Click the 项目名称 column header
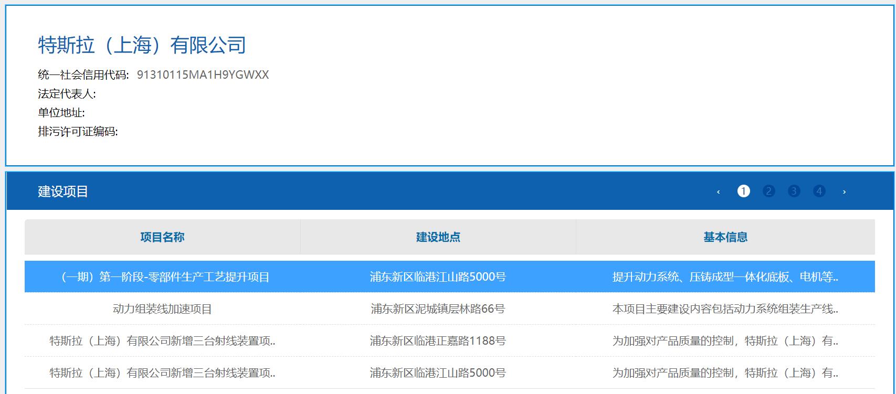The height and width of the screenshot is (394, 896). [x=162, y=237]
